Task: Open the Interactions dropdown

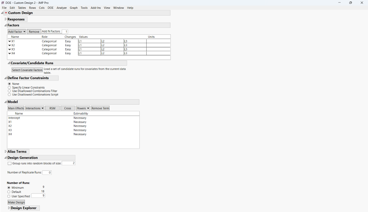Action: click(34, 108)
